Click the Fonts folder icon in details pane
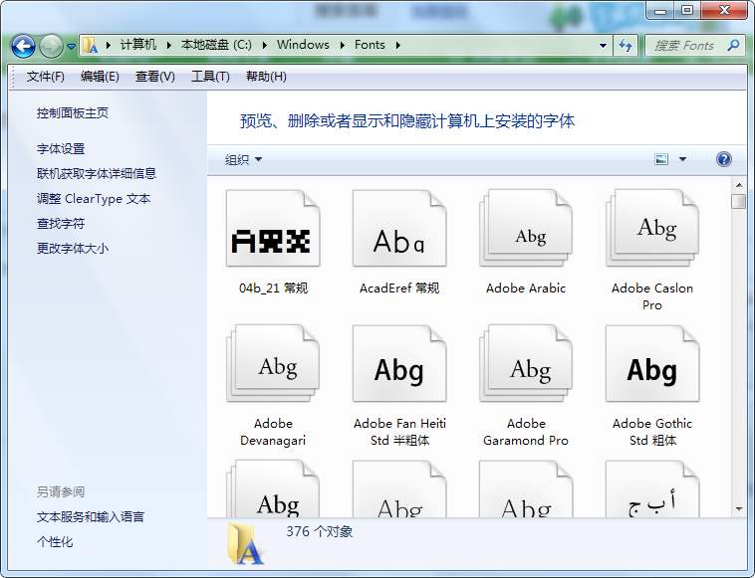755x578 pixels. 246,544
